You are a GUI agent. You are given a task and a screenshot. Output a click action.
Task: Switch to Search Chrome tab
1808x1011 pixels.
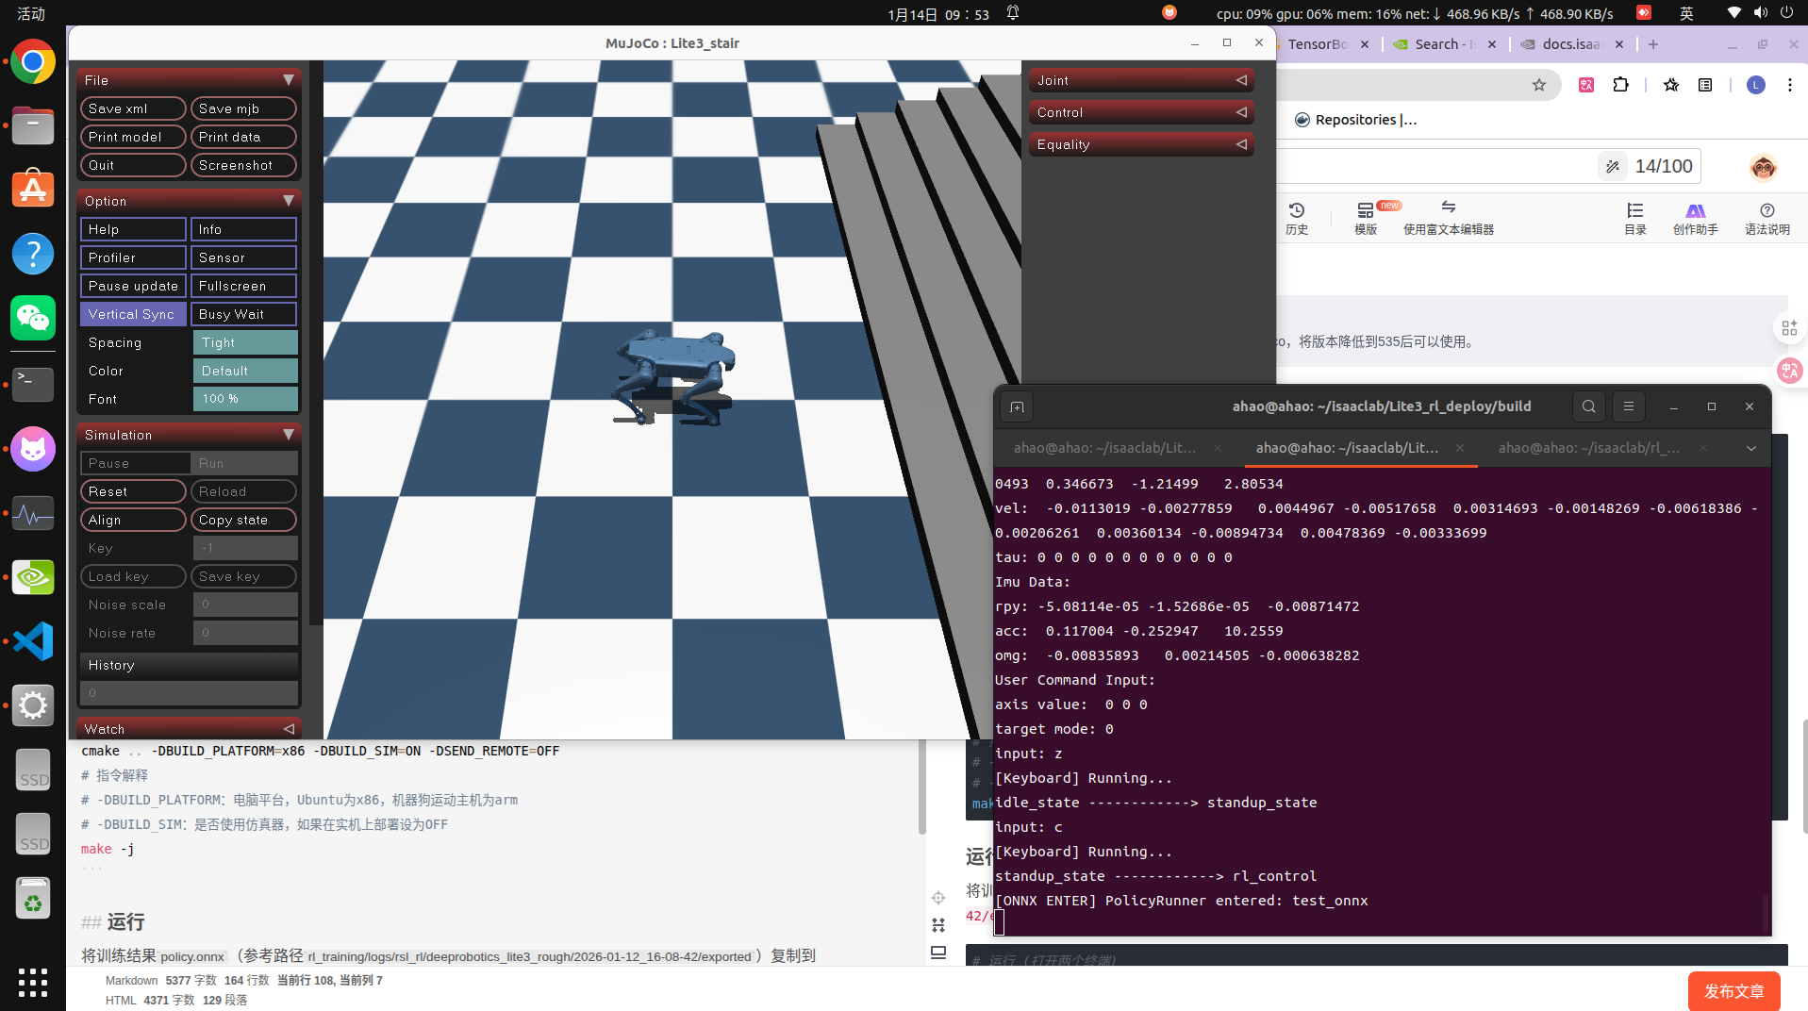[x=1443, y=44]
